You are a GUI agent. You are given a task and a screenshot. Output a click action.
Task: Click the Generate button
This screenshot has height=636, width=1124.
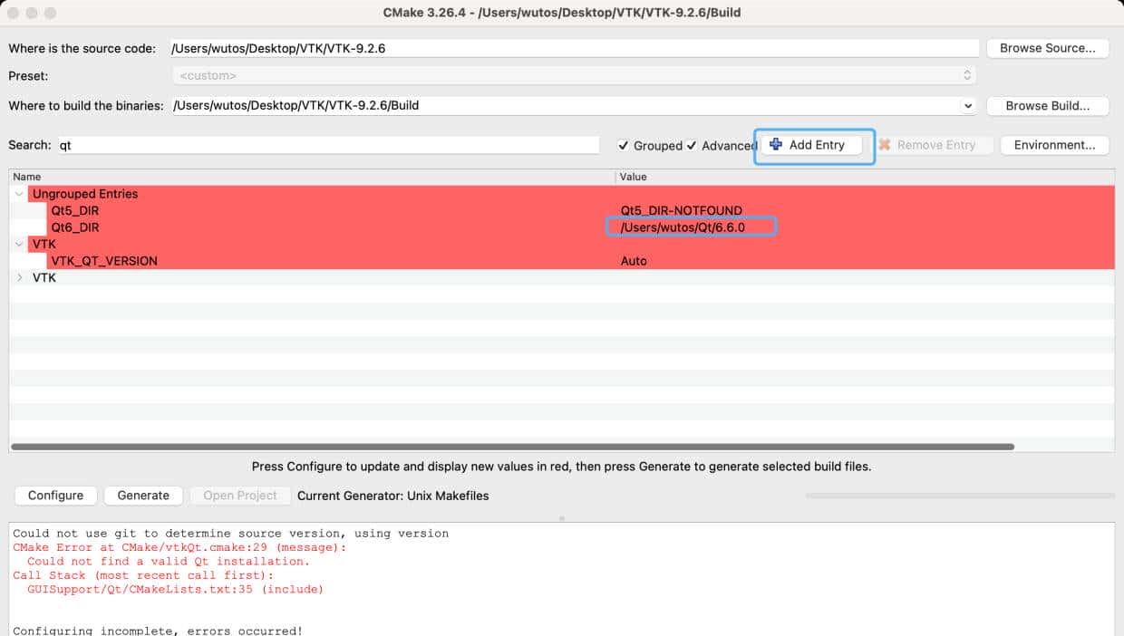tap(143, 496)
